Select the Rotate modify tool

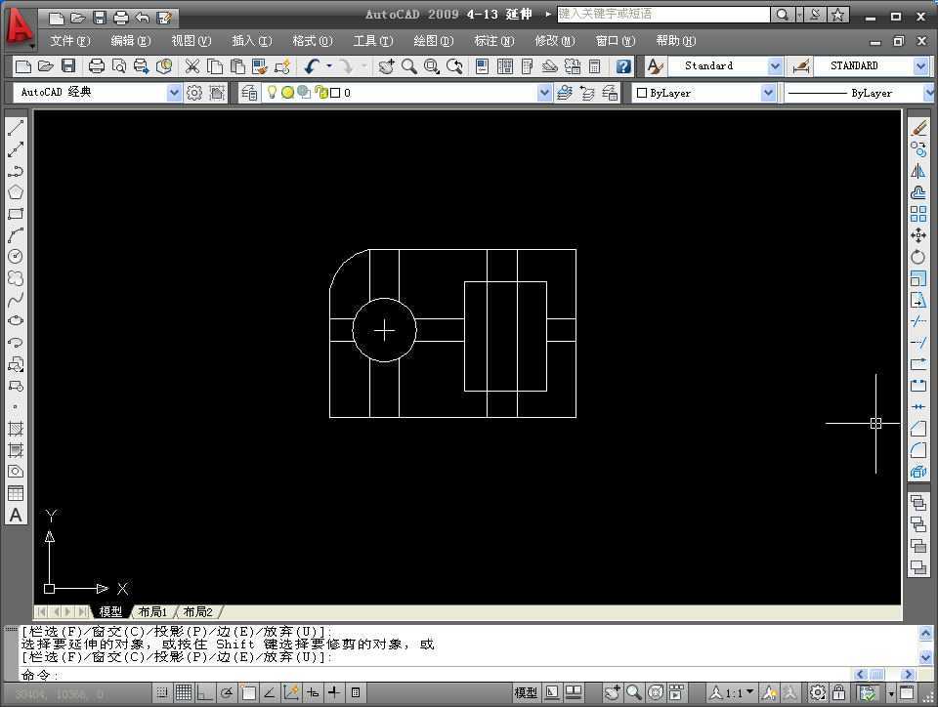pyautogui.click(x=918, y=257)
